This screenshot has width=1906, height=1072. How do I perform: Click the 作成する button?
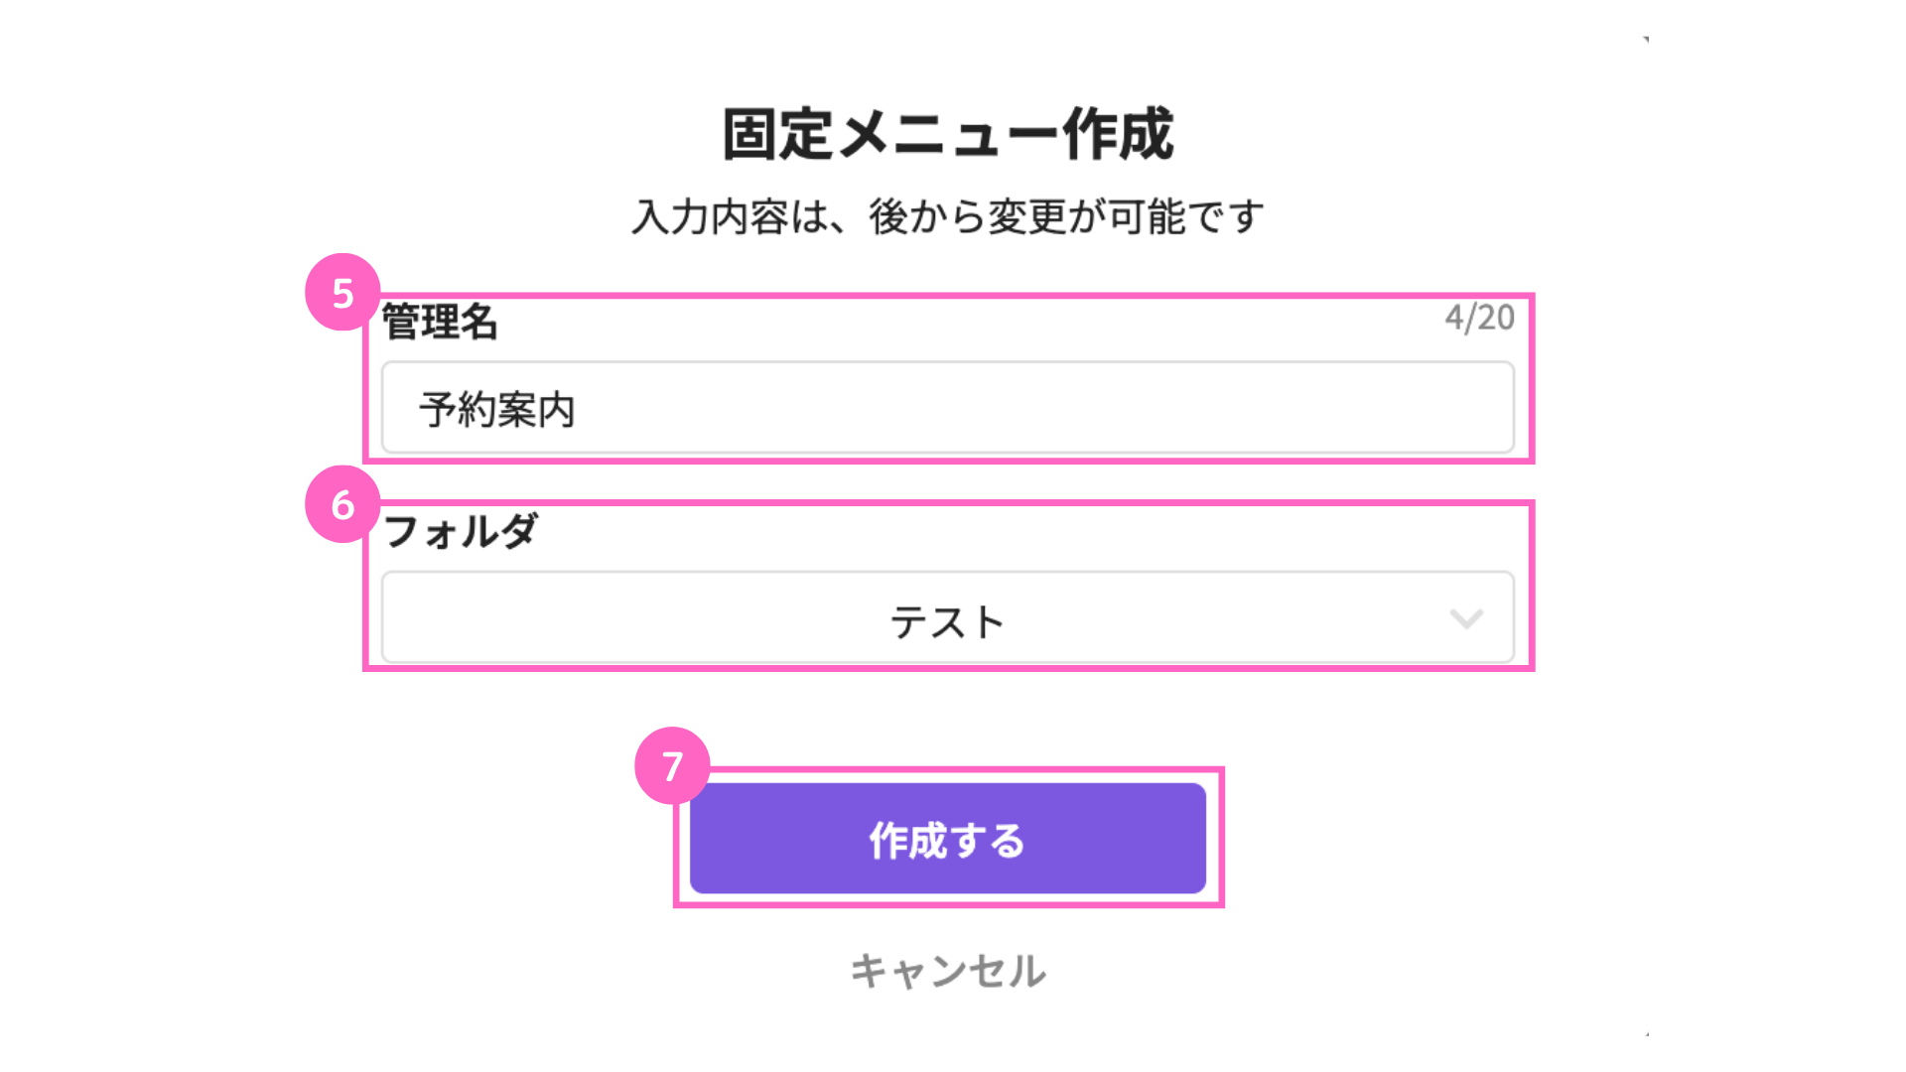click(948, 838)
